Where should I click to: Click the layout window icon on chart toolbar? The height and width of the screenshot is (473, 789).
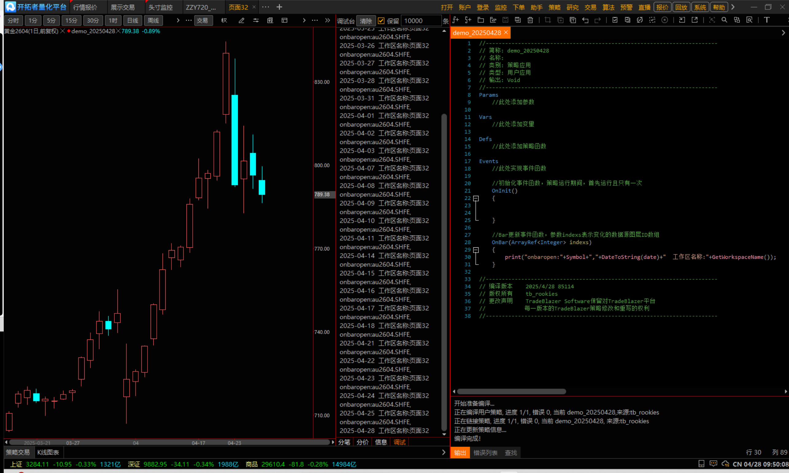point(284,20)
